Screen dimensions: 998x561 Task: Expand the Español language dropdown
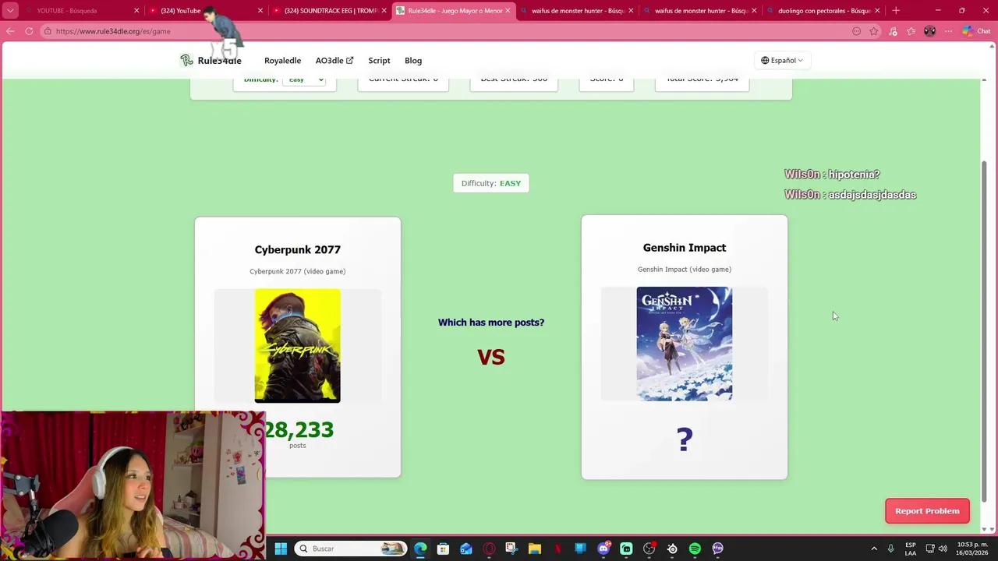click(x=782, y=60)
